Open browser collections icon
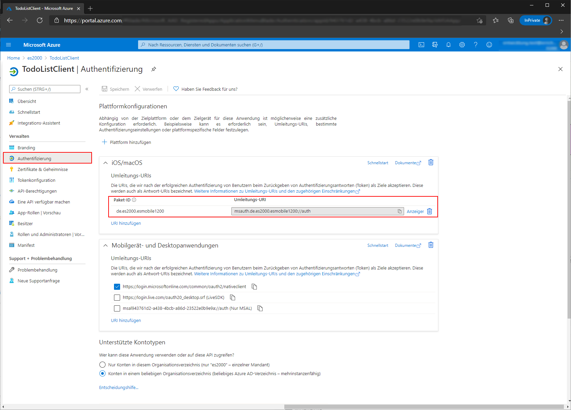The height and width of the screenshot is (410, 571). click(x=511, y=20)
